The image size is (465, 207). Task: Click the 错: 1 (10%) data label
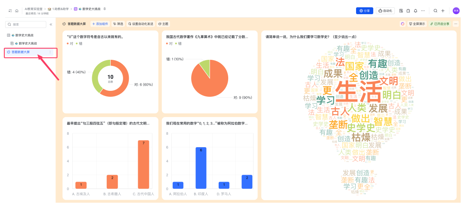tap(176, 59)
